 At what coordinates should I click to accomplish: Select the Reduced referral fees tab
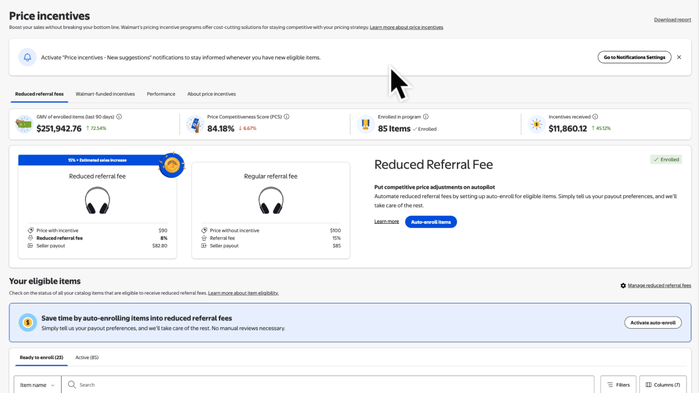[x=39, y=94]
